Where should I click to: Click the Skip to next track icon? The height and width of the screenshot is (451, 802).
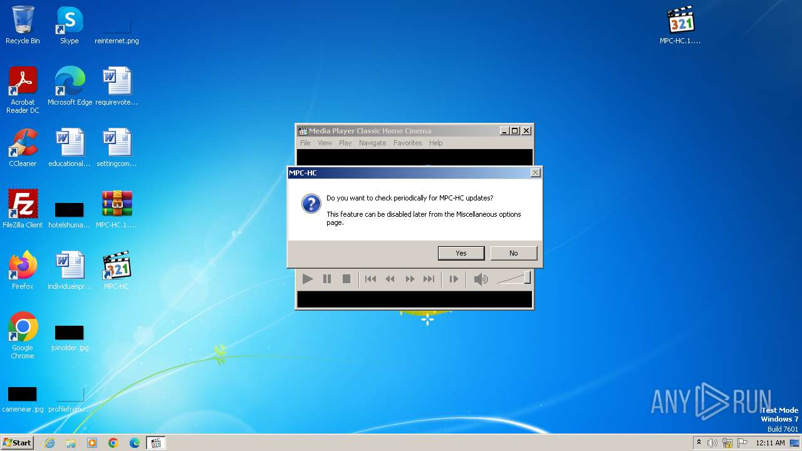429,279
